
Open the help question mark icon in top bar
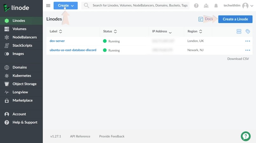[196, 6]
